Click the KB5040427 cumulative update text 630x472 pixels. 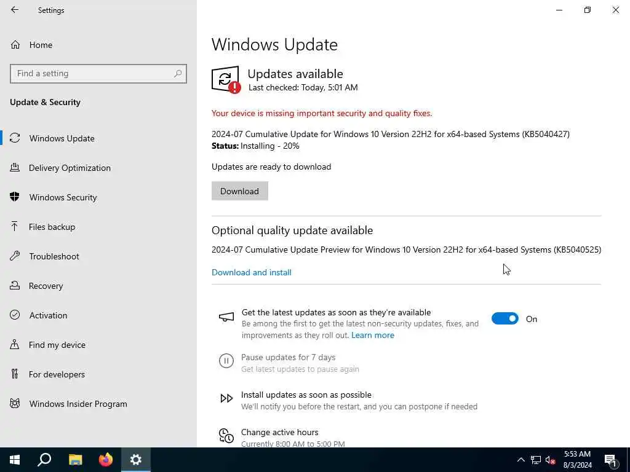tap(391, 134)
